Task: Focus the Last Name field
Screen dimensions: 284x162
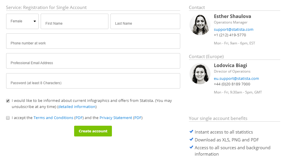Action: tap(145, 21)
